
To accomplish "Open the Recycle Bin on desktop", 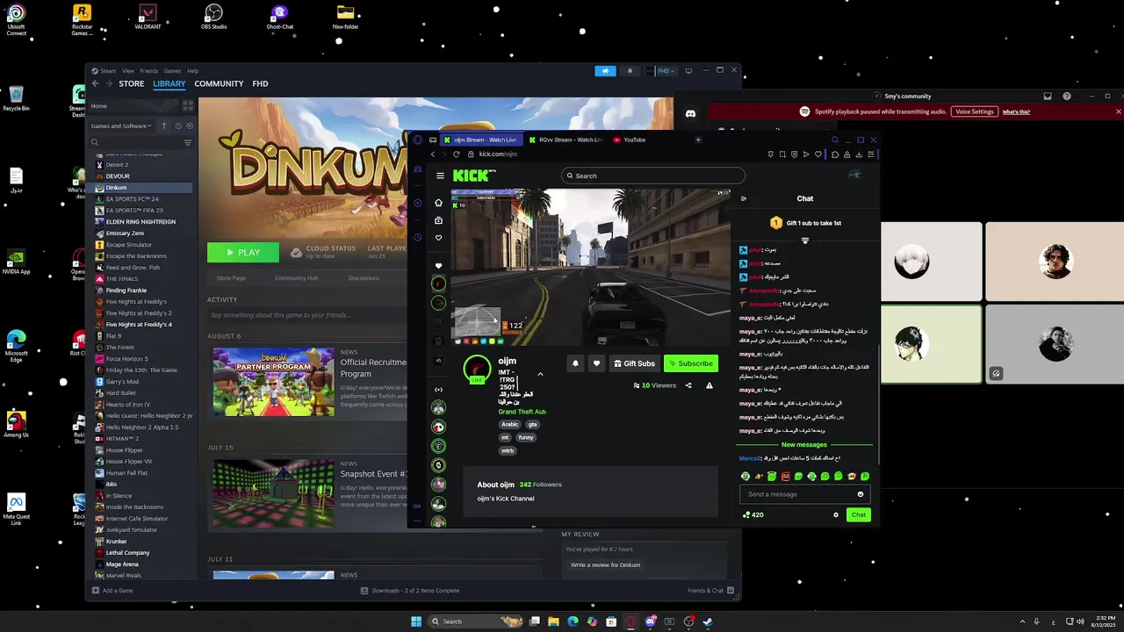I will (16, 98).
